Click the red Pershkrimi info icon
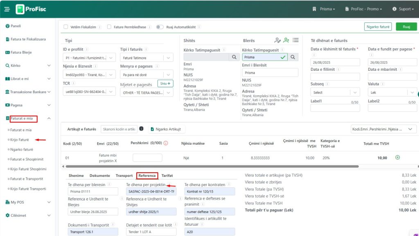419x236 pixels. [x=166, y=143]
